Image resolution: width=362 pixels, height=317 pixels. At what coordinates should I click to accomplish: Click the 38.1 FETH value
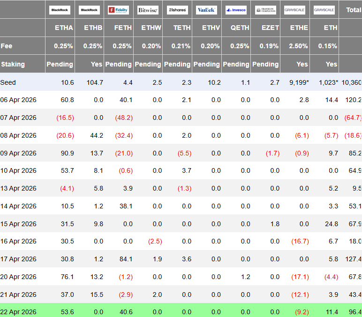click(126, 206)
